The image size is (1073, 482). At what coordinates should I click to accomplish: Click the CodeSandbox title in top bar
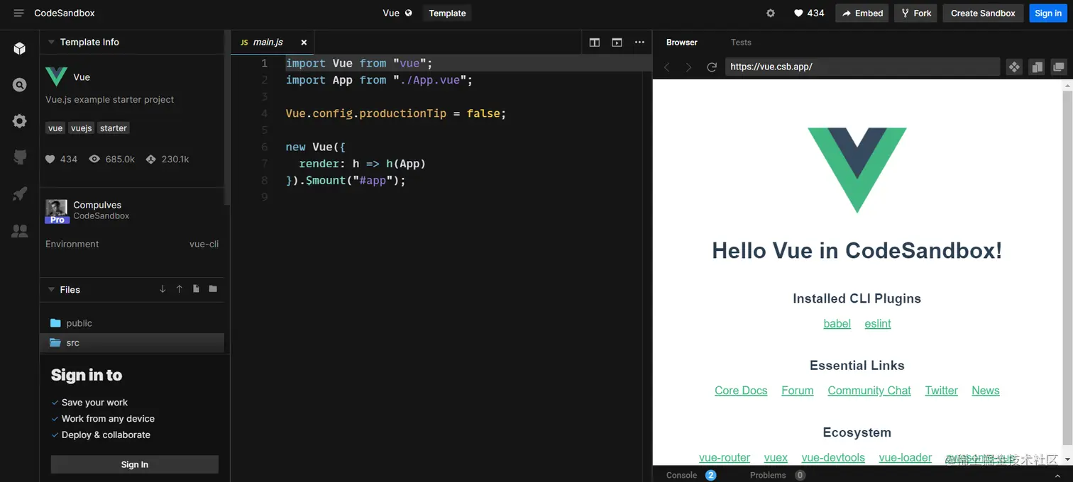click(x=65, y=13)
